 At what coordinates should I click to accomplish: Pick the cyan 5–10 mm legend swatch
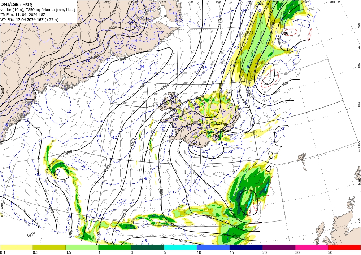tap(180, 247)
